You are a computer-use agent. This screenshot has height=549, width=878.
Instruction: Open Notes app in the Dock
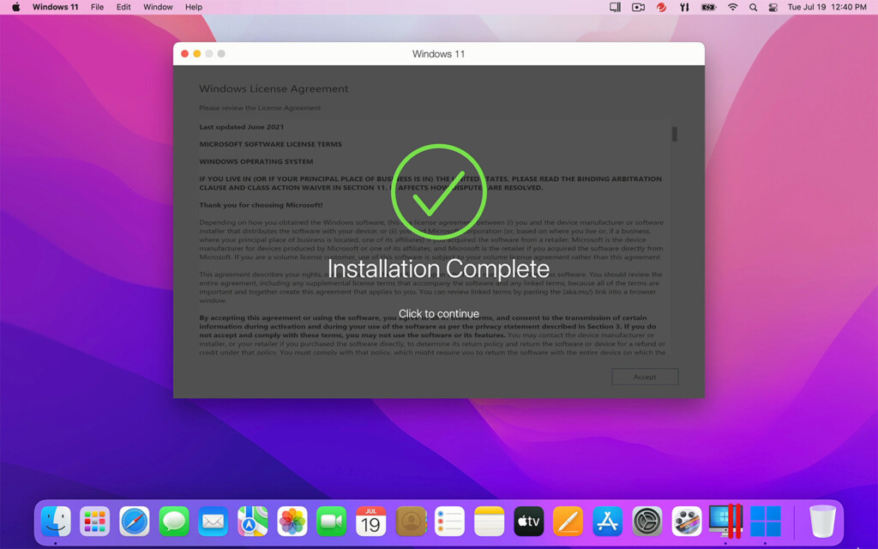point(490,521)
